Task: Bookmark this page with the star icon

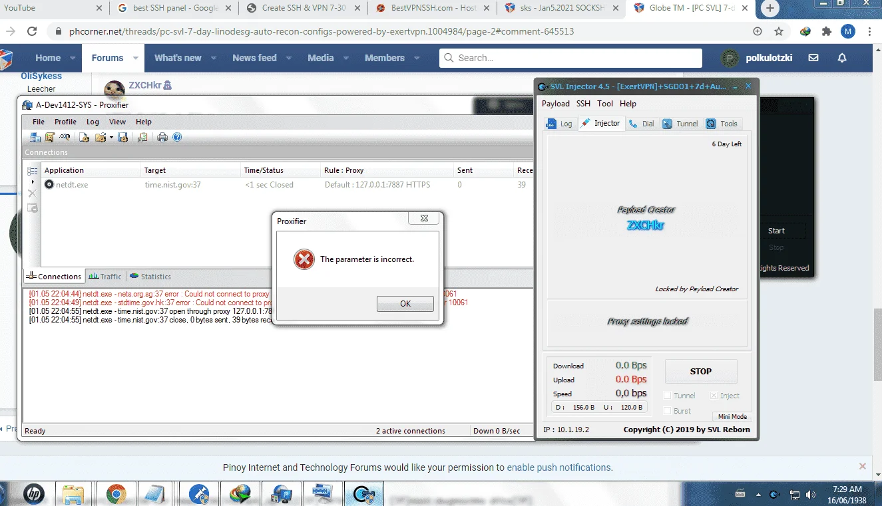Action: click(779, 31)
